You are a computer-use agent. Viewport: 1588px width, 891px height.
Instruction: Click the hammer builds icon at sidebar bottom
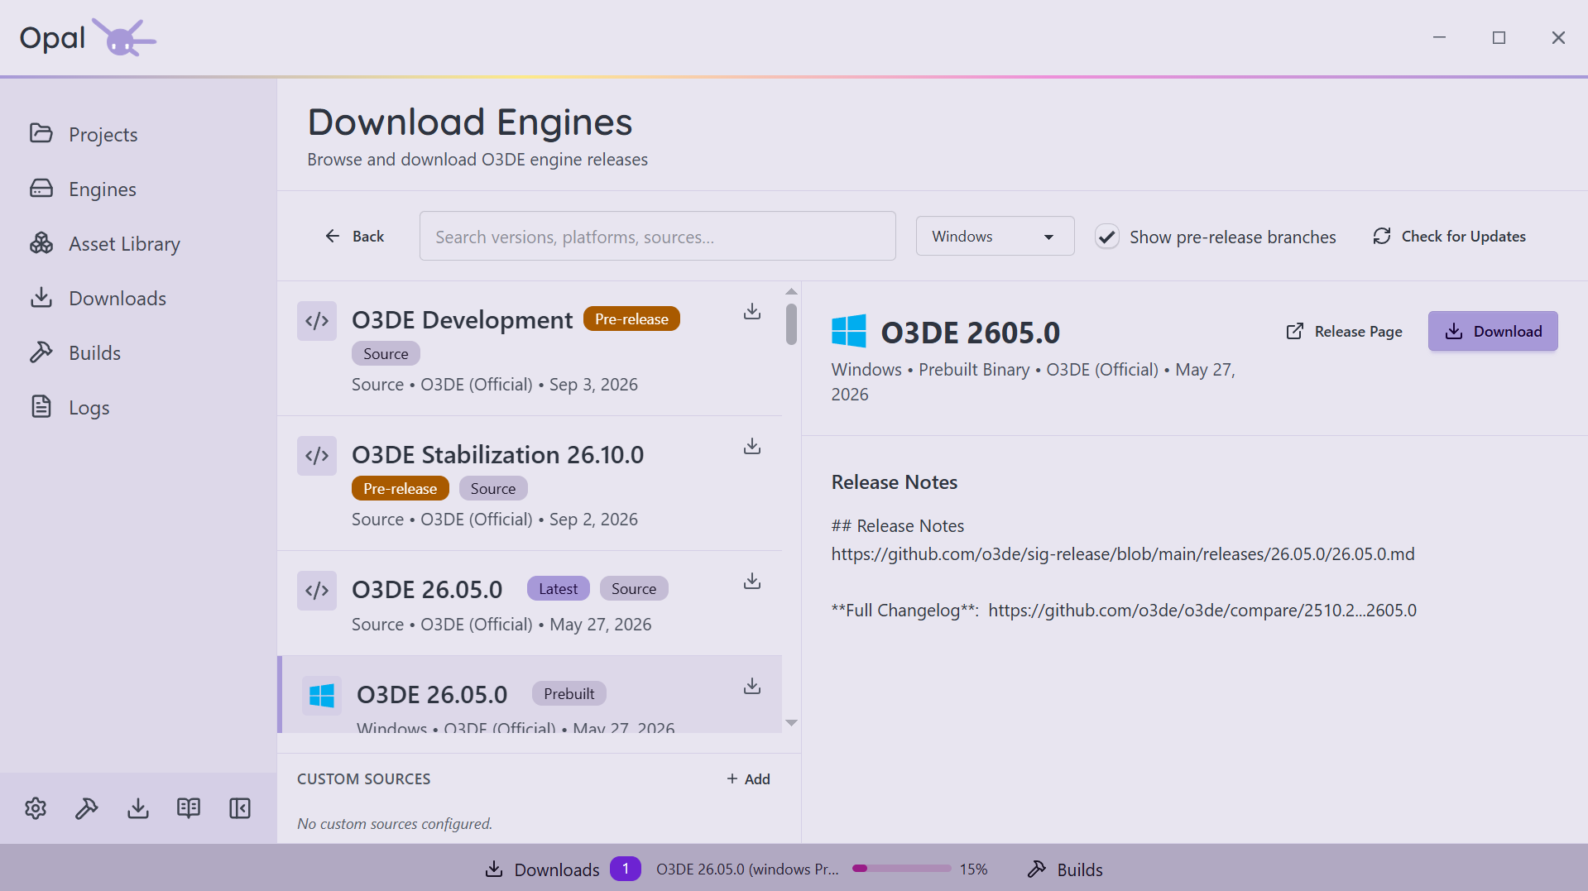[x=87, y=808]
